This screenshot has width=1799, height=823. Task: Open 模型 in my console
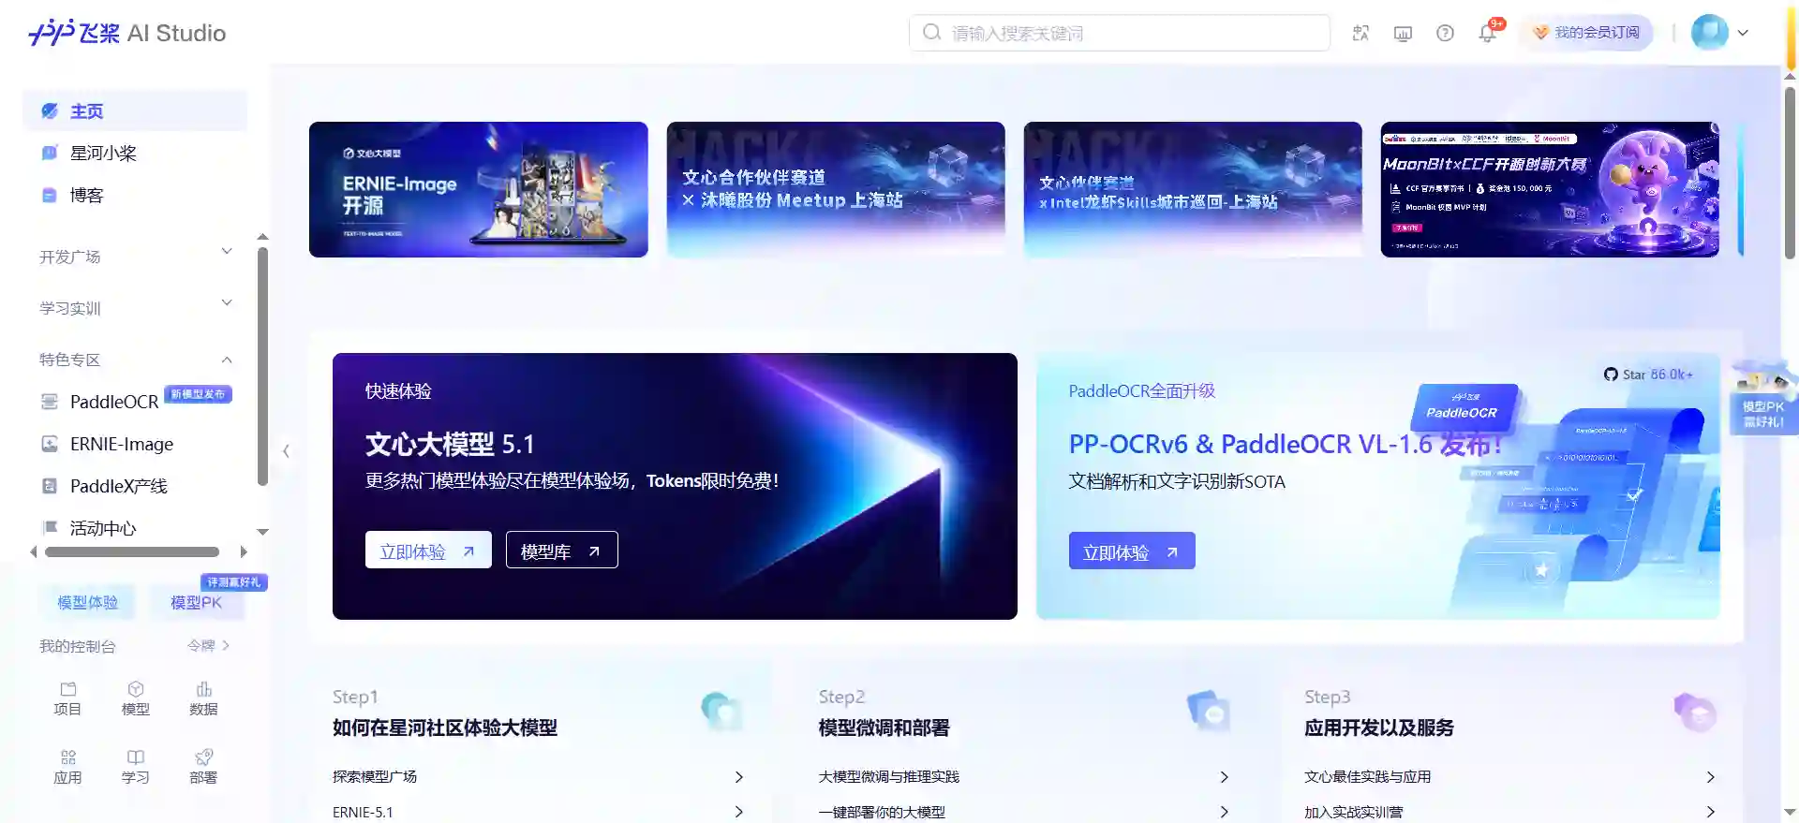pos(136,699)
